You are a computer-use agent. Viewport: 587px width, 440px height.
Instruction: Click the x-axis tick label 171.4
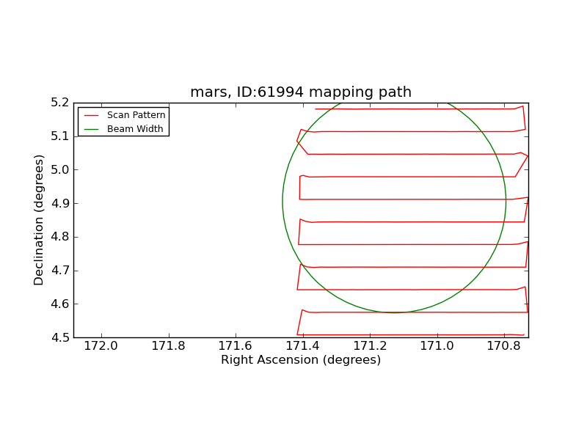[x=302, y=345]
